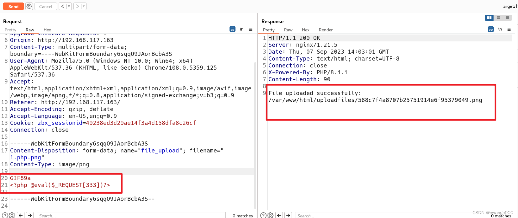Click the Request 0 matches label
This screenshot has width=518, height=218.
pyautogui.click(x=243, y=215)
